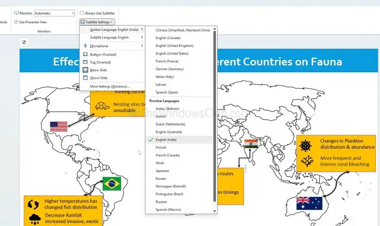Screen dimensions: 380x226
Task: Click the round icon above the slide corner
Action: point(24,42)
